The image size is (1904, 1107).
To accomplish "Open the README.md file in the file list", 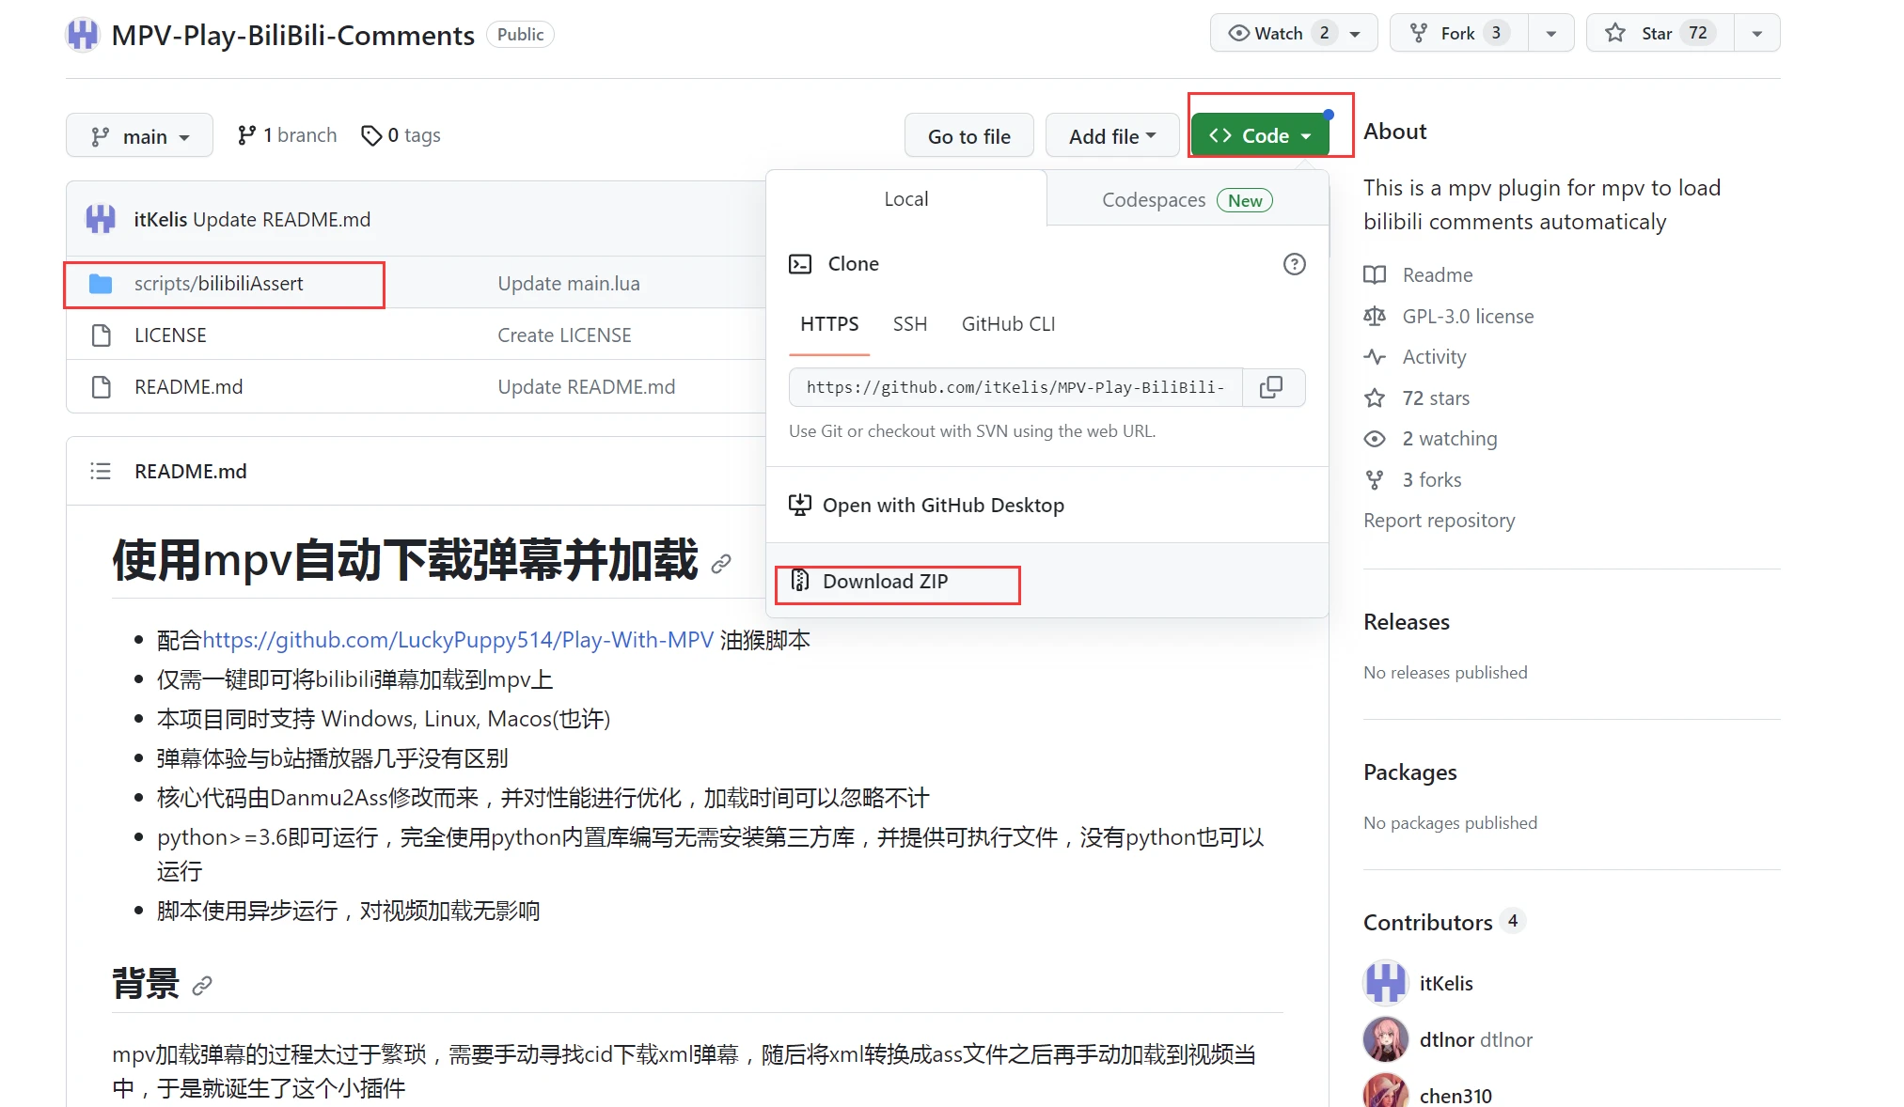I will (188, 387).
